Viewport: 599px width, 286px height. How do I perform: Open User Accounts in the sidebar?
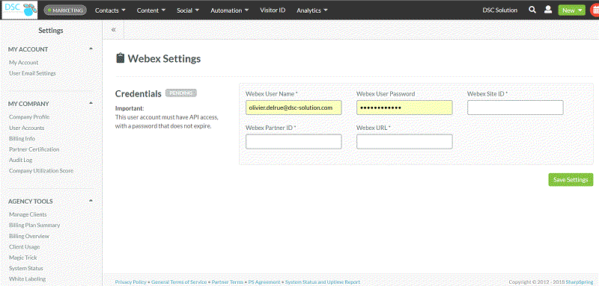click(x=27, y=128)
